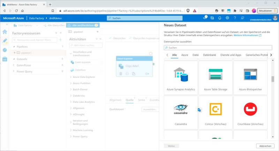Open the Dienste und Apps tab

[x=231, y=55]
